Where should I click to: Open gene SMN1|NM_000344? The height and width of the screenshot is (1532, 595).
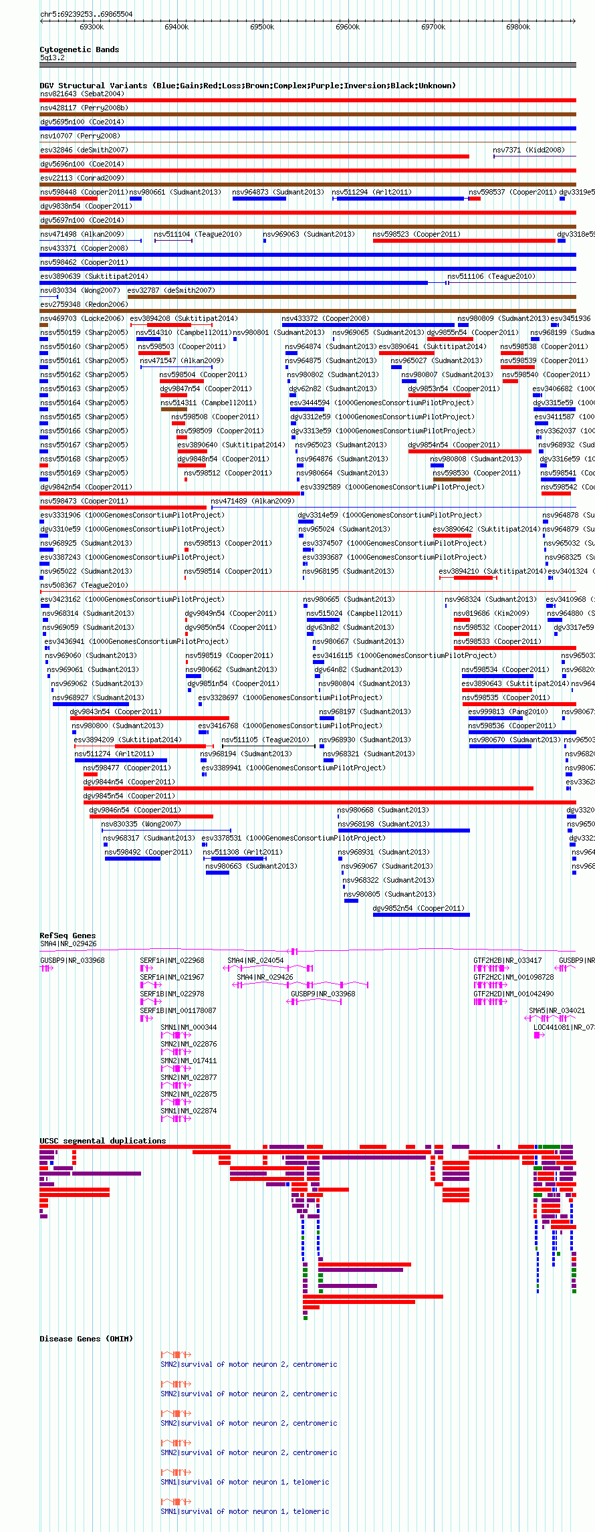tap(189, 1027)
